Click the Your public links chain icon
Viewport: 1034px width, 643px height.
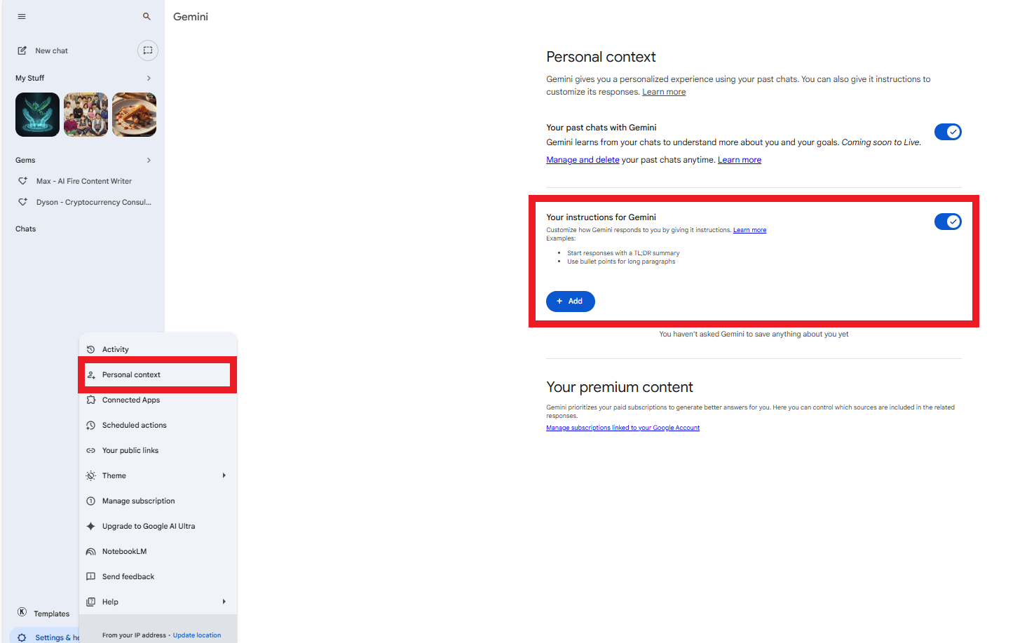[91, 449]
